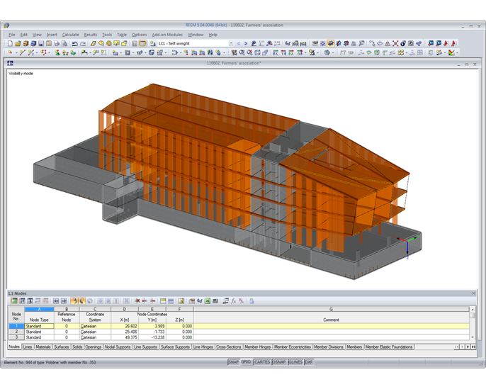Open the Options menu

139,35
